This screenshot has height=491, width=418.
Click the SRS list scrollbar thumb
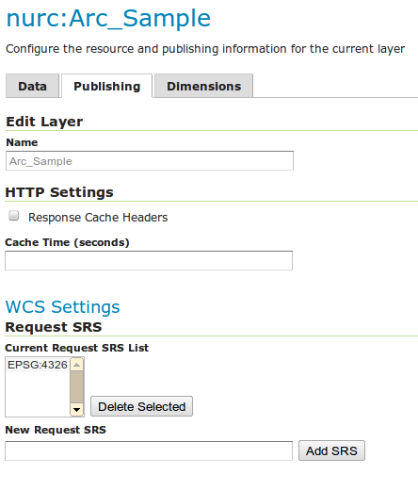(76, 387)
